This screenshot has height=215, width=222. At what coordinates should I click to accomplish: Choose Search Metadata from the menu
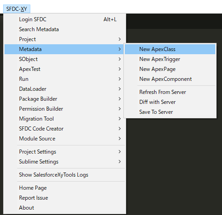(x=65, y=29)
